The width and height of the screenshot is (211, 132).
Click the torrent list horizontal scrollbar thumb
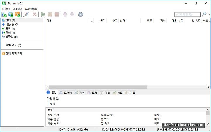[98, 87]
